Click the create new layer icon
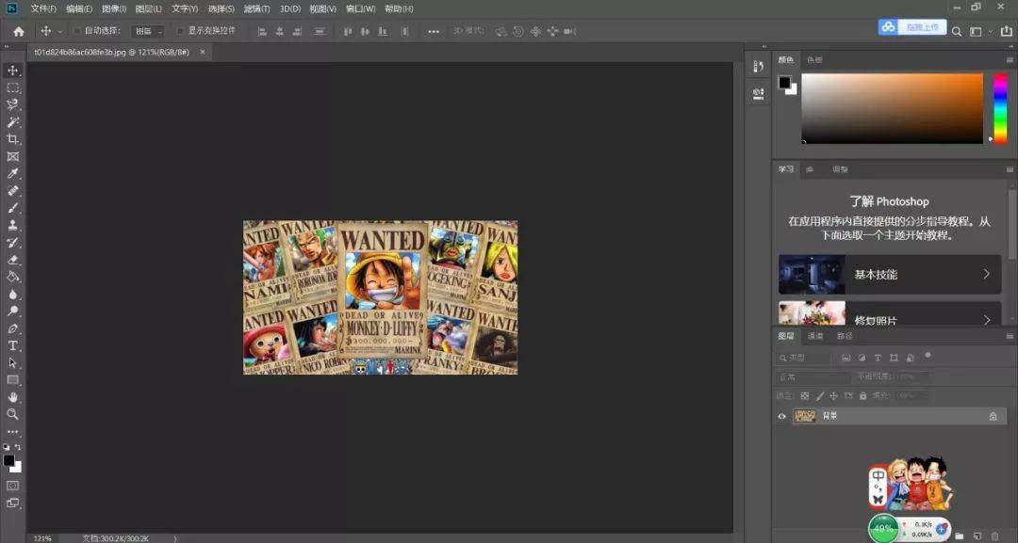 (x=977, y=535)
